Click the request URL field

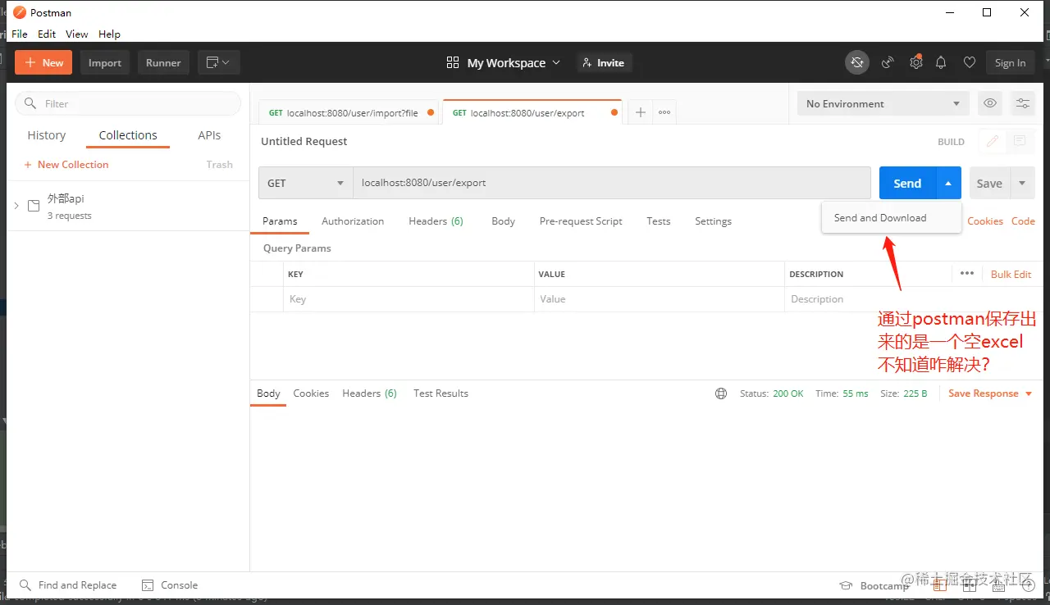(612, 183)
